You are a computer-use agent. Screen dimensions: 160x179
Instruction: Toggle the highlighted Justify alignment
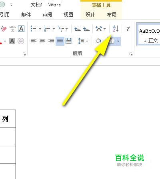60,41
